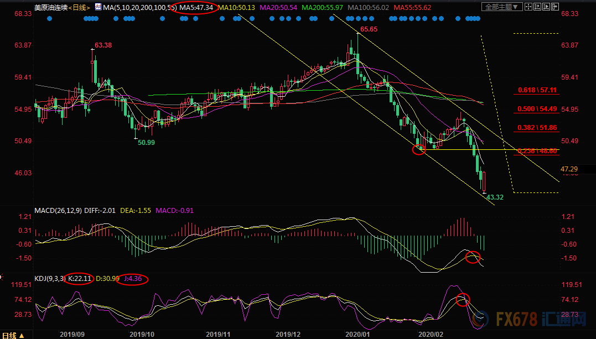Open the <日线> period label in title

(81, 7)
